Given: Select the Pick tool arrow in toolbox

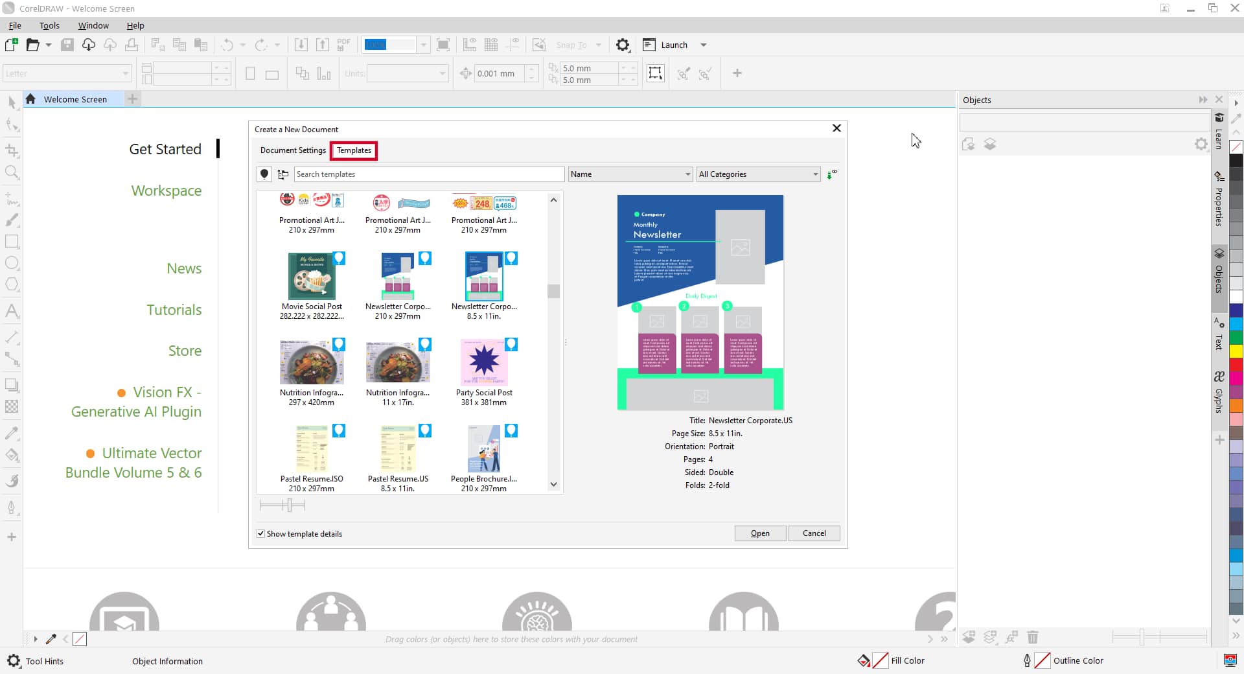Looking at the screenshot, I should click(x=12, y=102).
